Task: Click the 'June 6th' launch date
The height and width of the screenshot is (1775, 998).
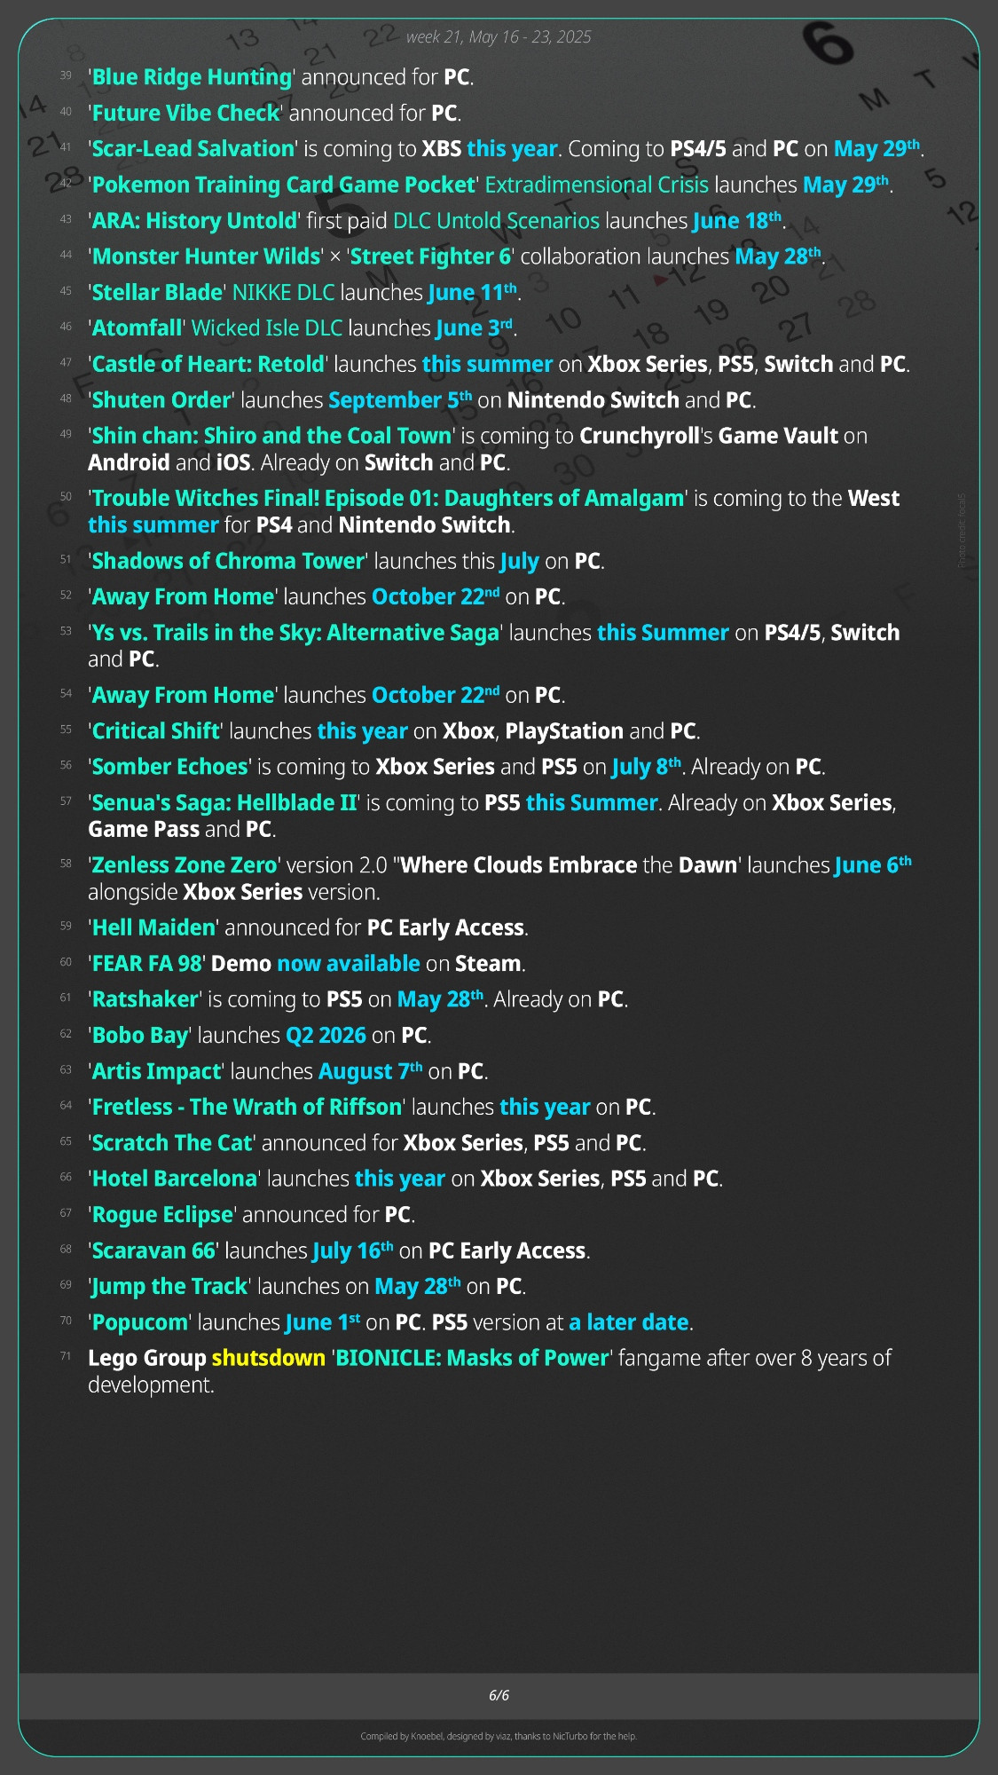Action: coord(874,865)
